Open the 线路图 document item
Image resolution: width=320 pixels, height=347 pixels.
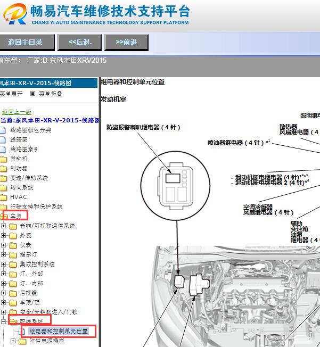(x=19, y=139)
